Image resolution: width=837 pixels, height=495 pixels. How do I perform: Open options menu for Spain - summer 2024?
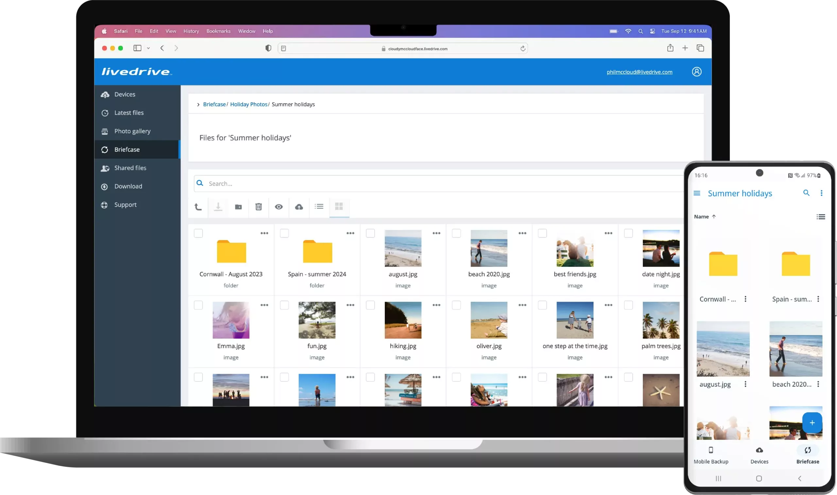coord(350,233)
